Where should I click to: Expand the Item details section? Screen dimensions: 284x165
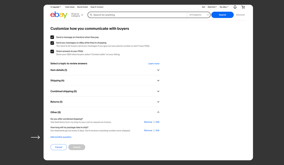(x=158, y=70)
